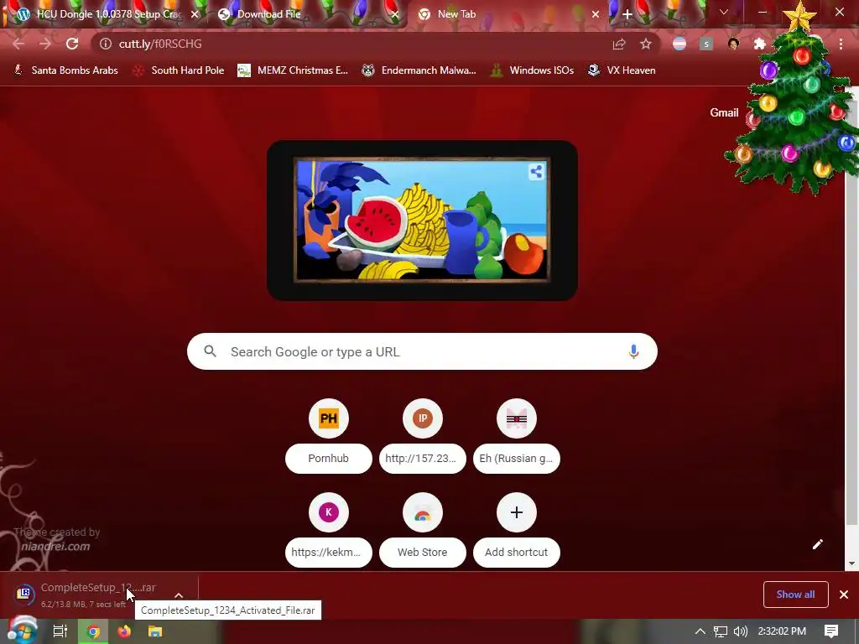Open the notification center

click(x=831, y=631)
